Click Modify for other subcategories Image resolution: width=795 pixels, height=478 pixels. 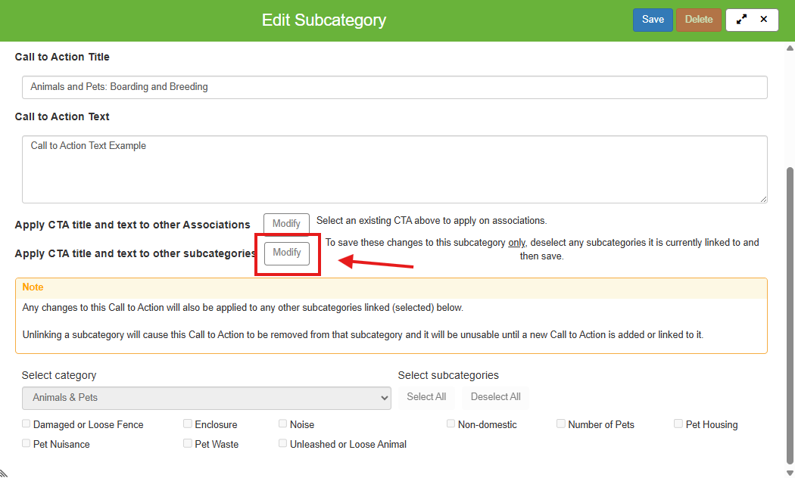point(287,253)
